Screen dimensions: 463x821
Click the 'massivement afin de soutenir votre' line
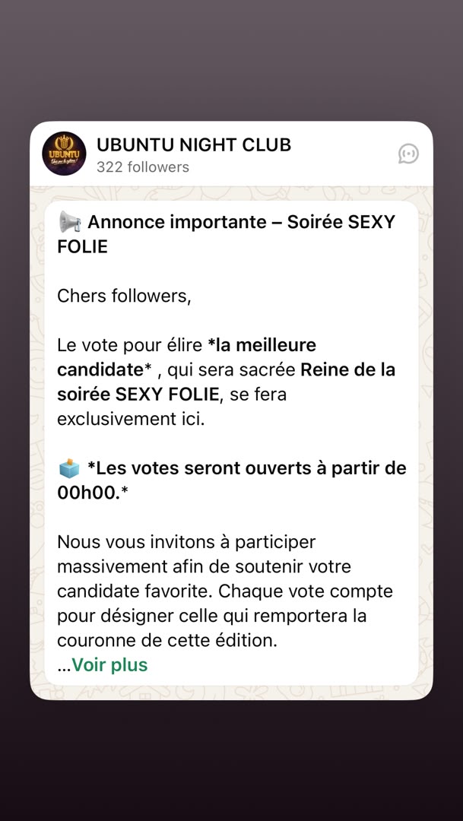click(204, 566)
